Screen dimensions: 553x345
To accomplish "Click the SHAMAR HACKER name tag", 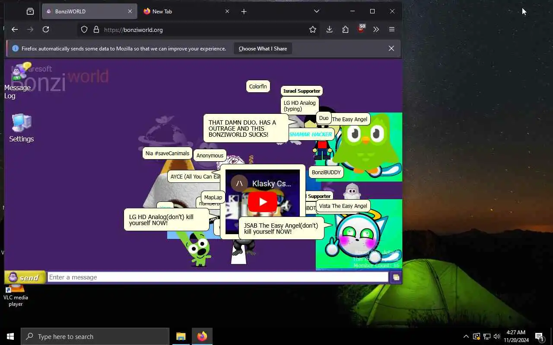I will [311, 134].
